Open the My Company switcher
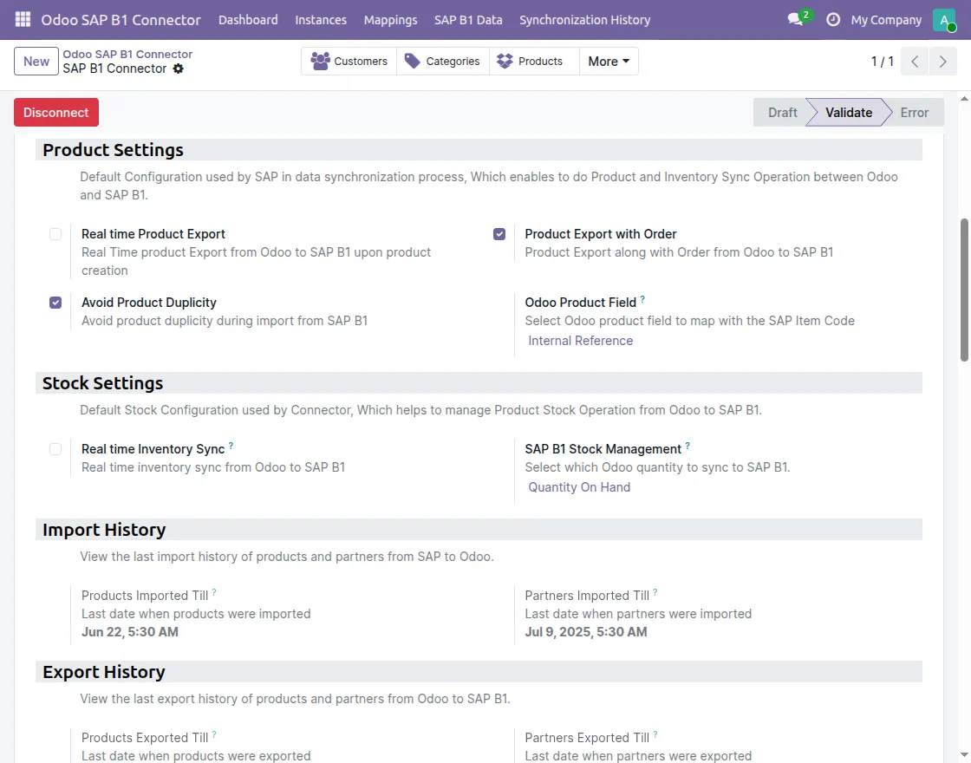This screenshot has width=971, height=763. pos(886,20)
